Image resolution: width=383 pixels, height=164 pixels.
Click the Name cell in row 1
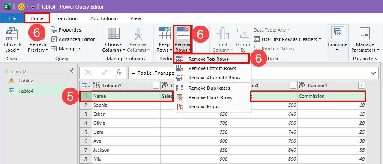tap(126, 97)
